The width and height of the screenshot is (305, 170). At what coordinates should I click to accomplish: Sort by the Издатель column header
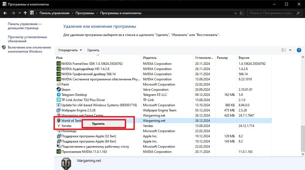pyautogui.click(x=167, y=58)
